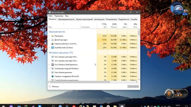Viewport: 191px width, 107px height.
Task: Sort by the 0% Сеть column header
Action: [133, 26]
